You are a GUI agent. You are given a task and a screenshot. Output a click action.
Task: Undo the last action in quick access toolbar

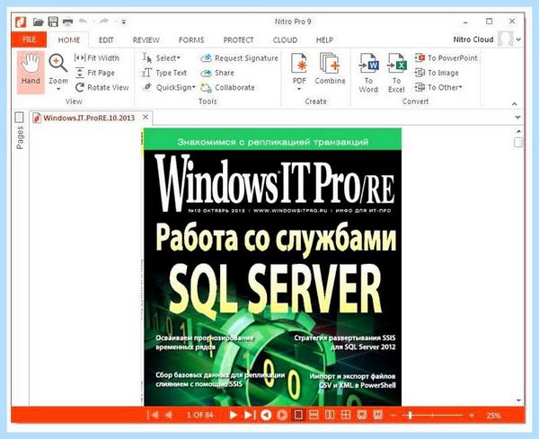[83, 22]
